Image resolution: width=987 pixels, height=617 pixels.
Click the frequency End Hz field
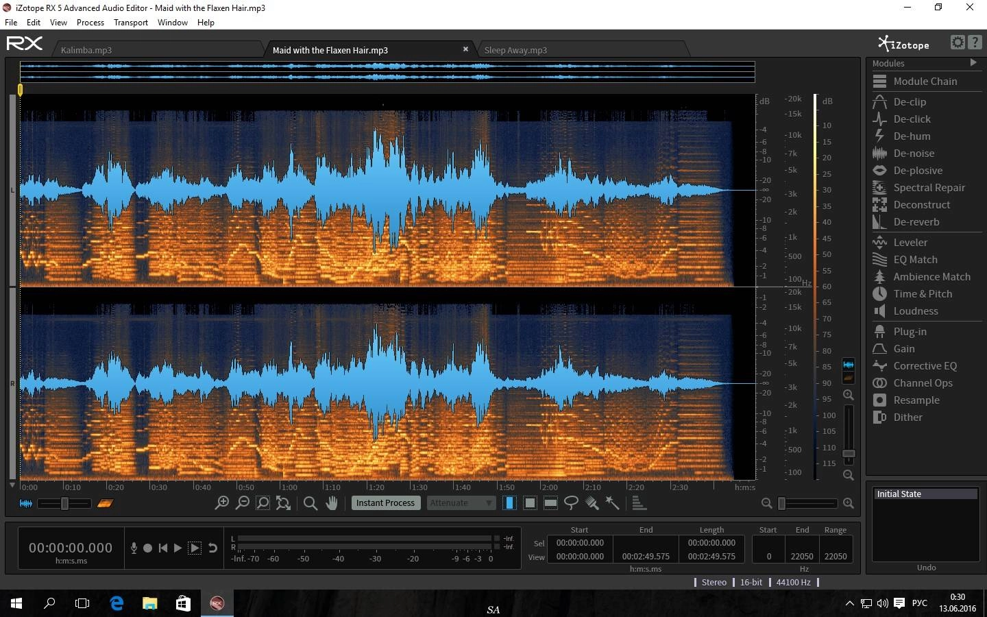(x=802, y=556)
